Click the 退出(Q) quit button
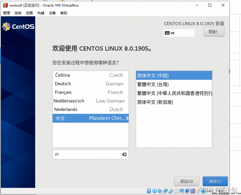Screen dimensions: 241x195 click(x=186, y=181)
